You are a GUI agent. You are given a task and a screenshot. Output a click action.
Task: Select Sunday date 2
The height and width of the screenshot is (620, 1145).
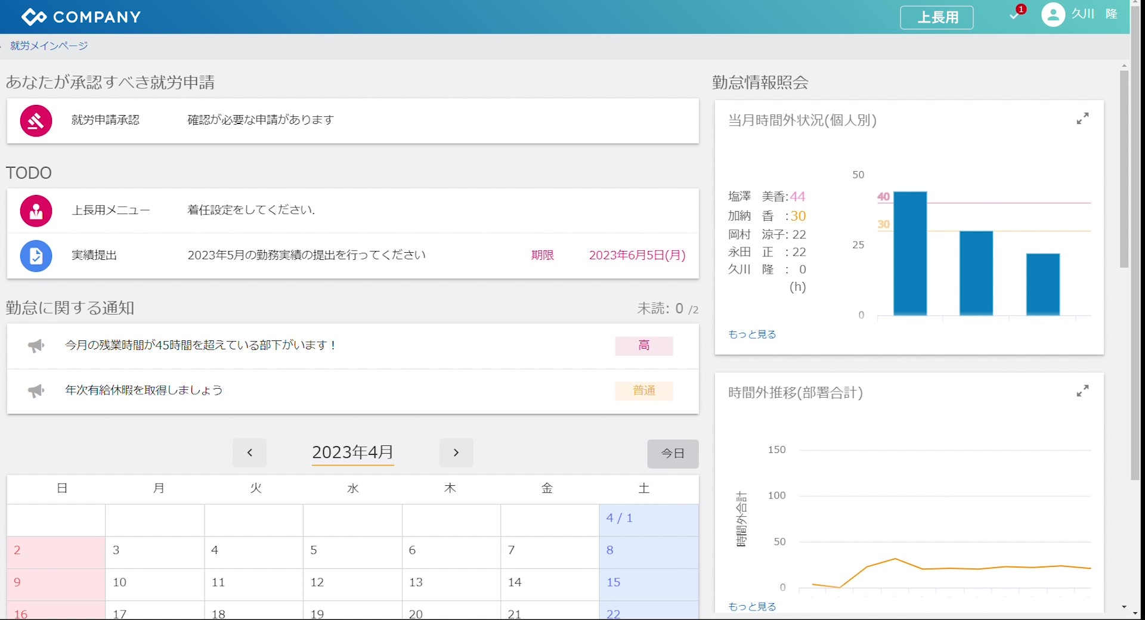(56, 553)
